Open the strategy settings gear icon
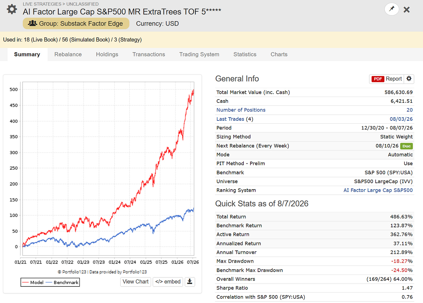 12,9
